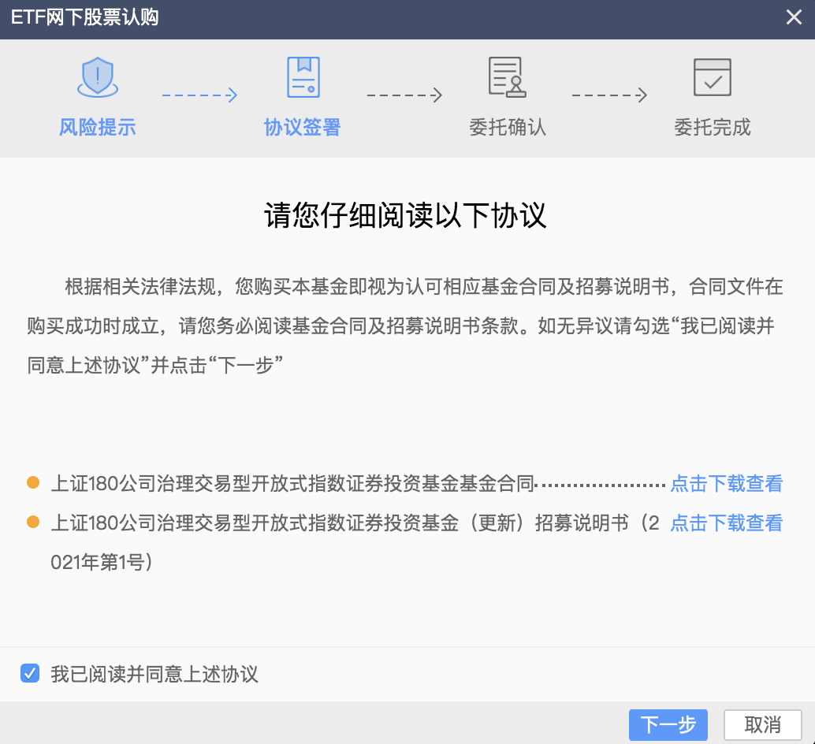Image resolution: width=815 pixels, height=744 pixels.
Task: Click the 风险提示 shield icon
Action: tap(97, 76)
